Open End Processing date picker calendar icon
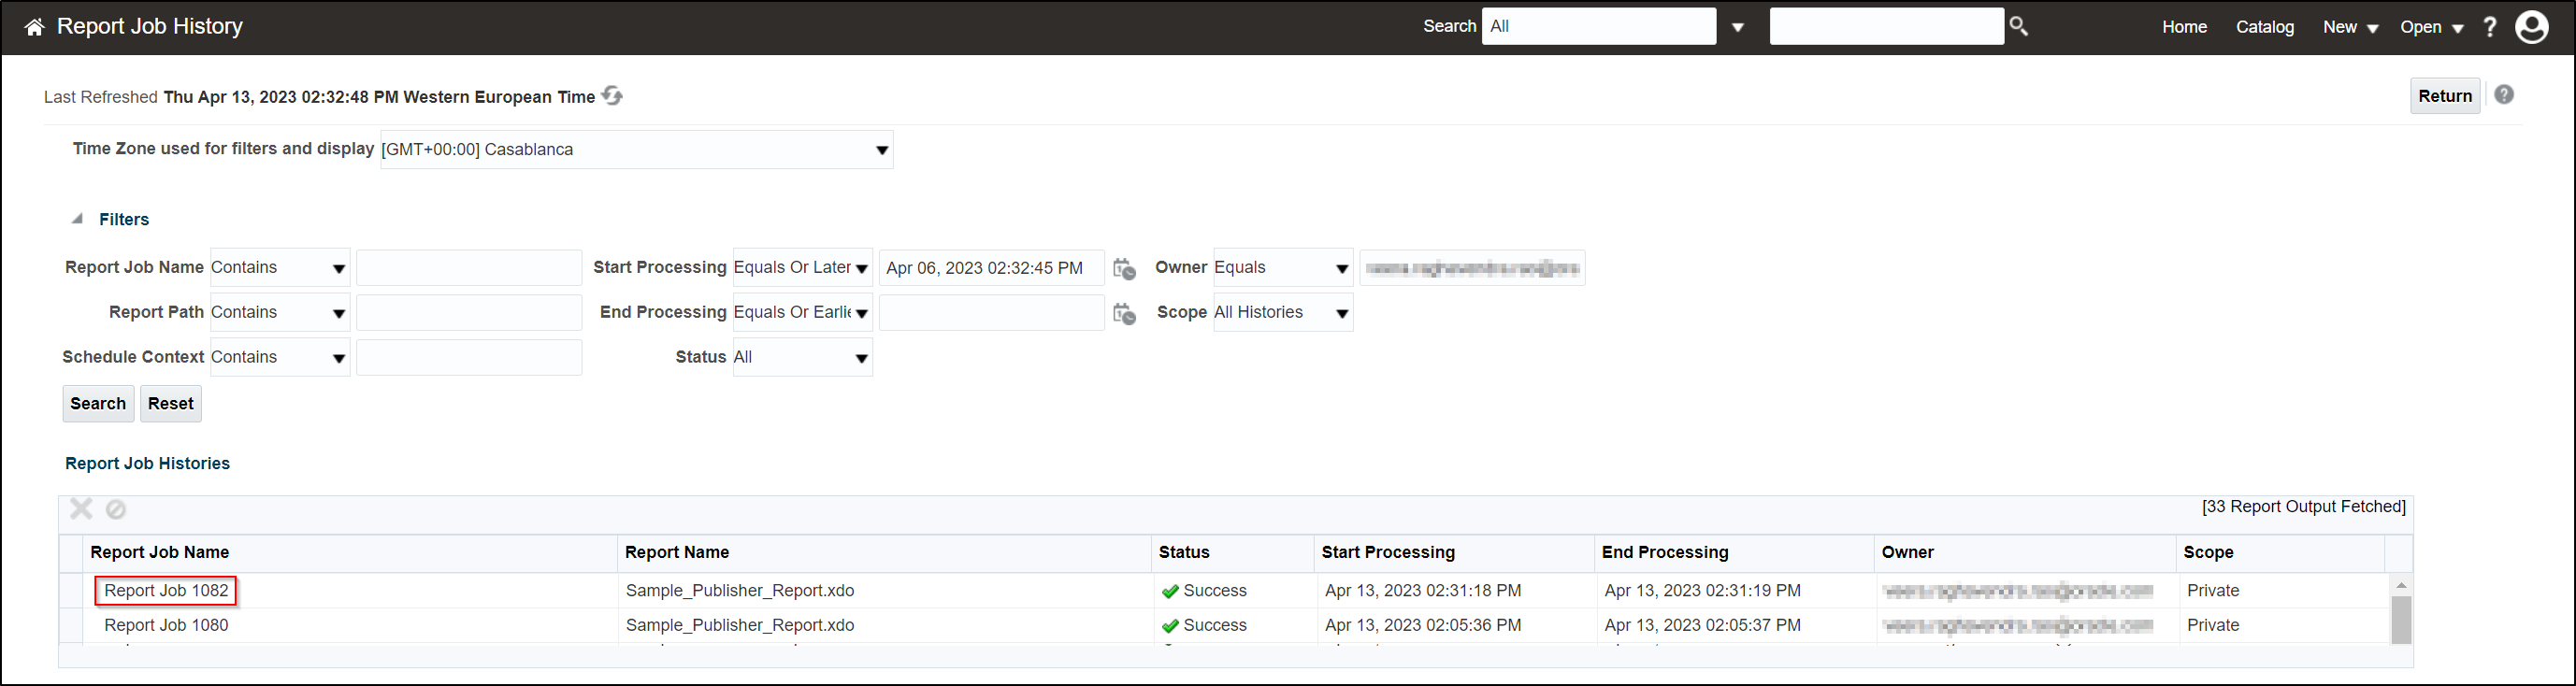Screen dimensions: 2576x686 coord(1124,313)
